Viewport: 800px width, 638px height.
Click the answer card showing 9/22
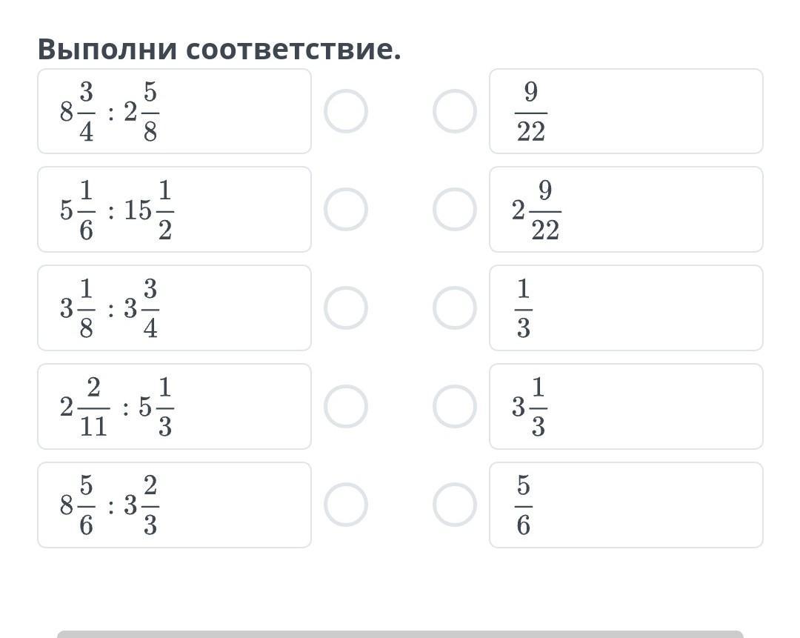(626, 111)
